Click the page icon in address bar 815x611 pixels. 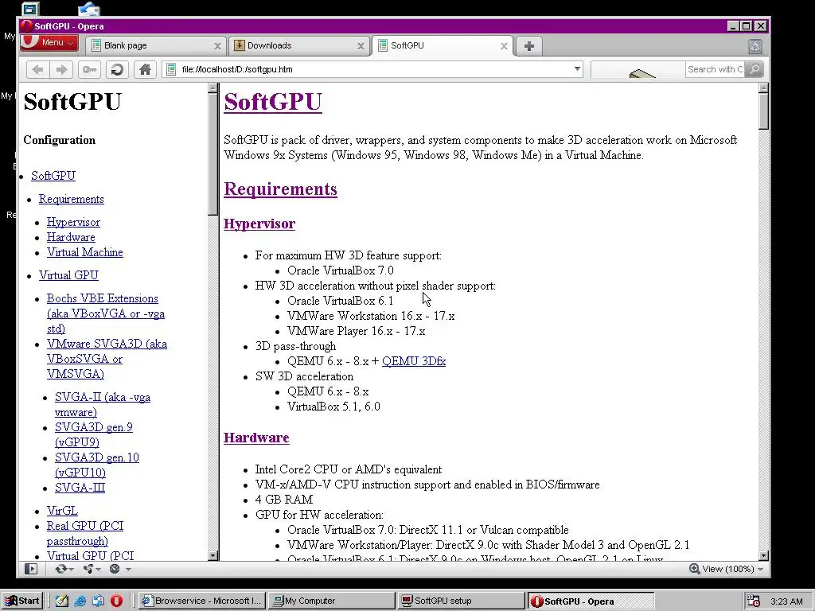170,69
